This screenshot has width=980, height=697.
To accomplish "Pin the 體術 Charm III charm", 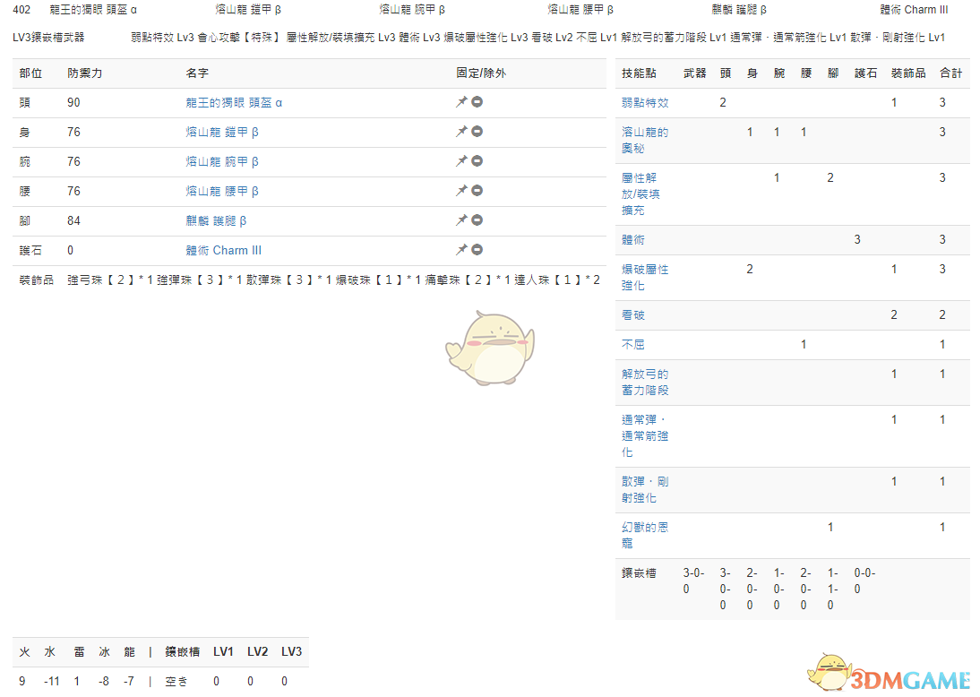I will click(461, 249).
